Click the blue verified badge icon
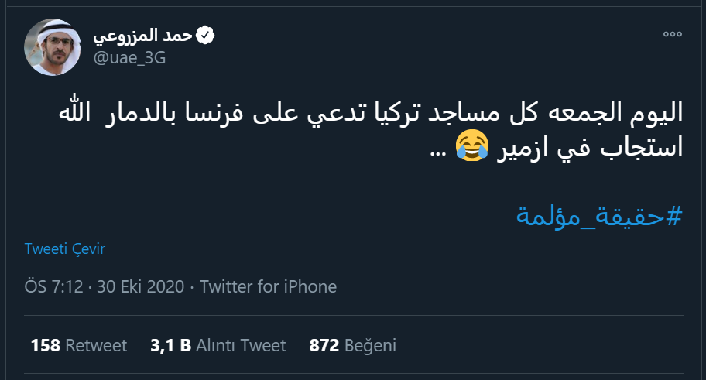Viewport: 706px width, 380px height. 205,36
